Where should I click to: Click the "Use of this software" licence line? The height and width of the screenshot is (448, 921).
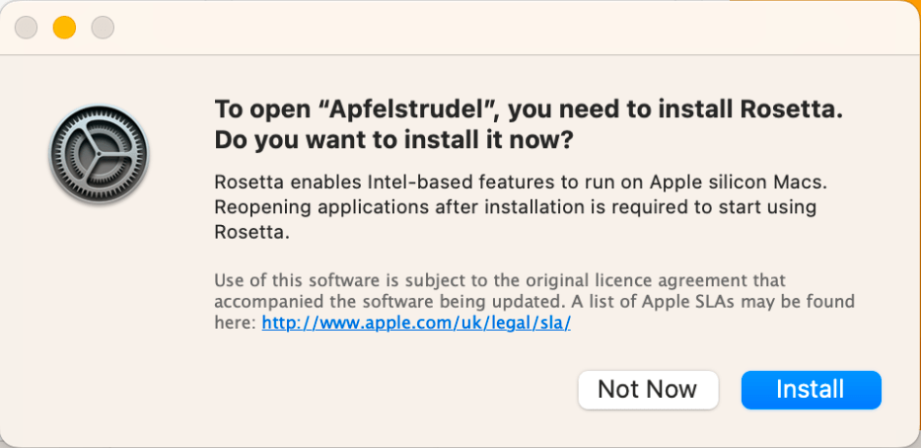(295, 280)
